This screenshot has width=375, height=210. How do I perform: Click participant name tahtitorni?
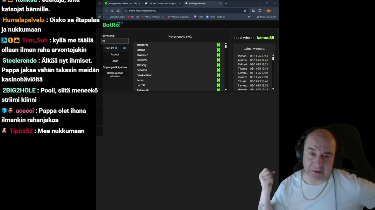pos(142,45)
